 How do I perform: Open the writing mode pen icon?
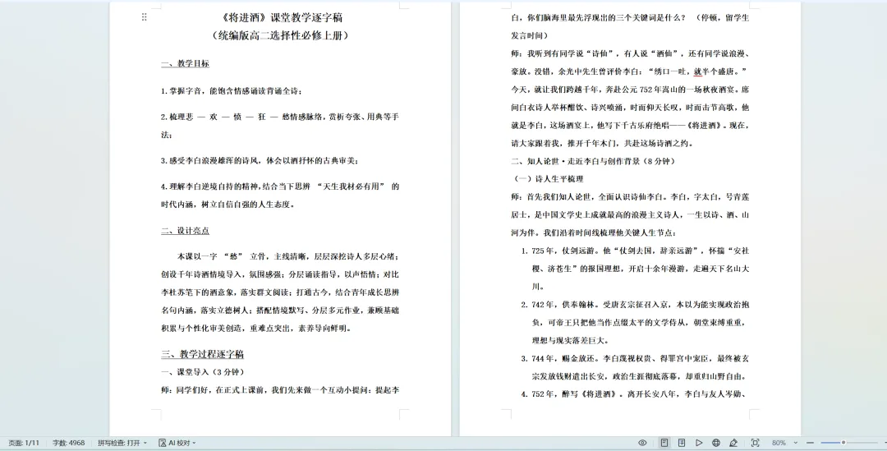pyautogui.click(x=733, y=443)
